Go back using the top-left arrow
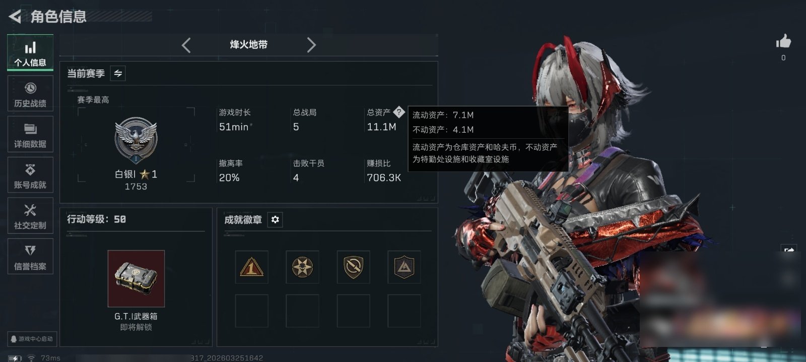The image size is (806, 362). click(15, 17)
